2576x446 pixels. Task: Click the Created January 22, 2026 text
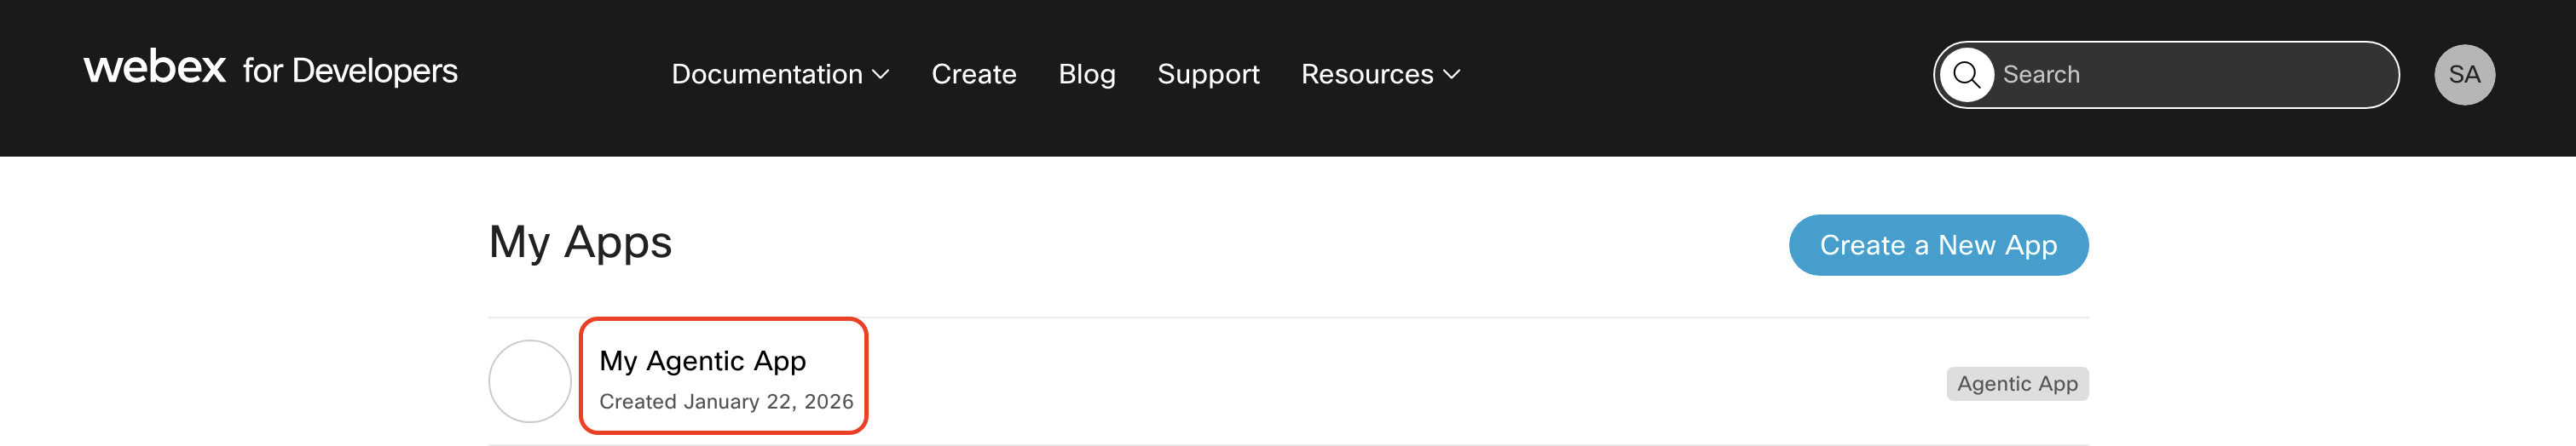726,402
